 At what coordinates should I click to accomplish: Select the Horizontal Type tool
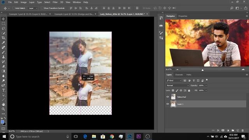click(x=4, y=90)
